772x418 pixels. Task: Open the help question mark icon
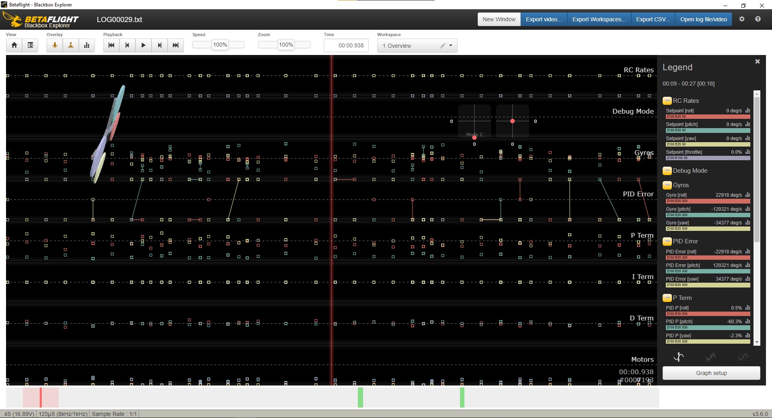click(x=758, y=19)
